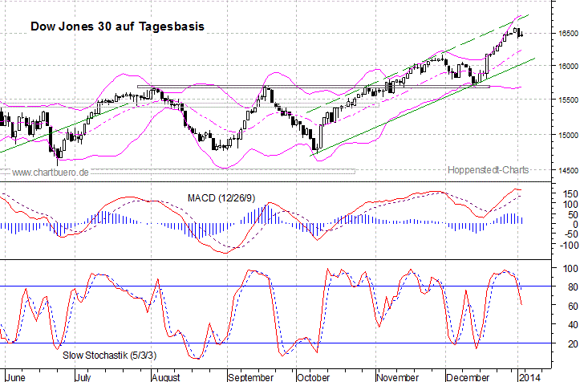Click the MACD (12/26/9) indicator label

221,198
